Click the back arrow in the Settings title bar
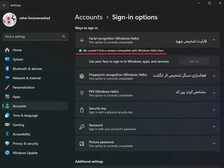This screenshot has width=224, height=168. [x=4, y=5]
